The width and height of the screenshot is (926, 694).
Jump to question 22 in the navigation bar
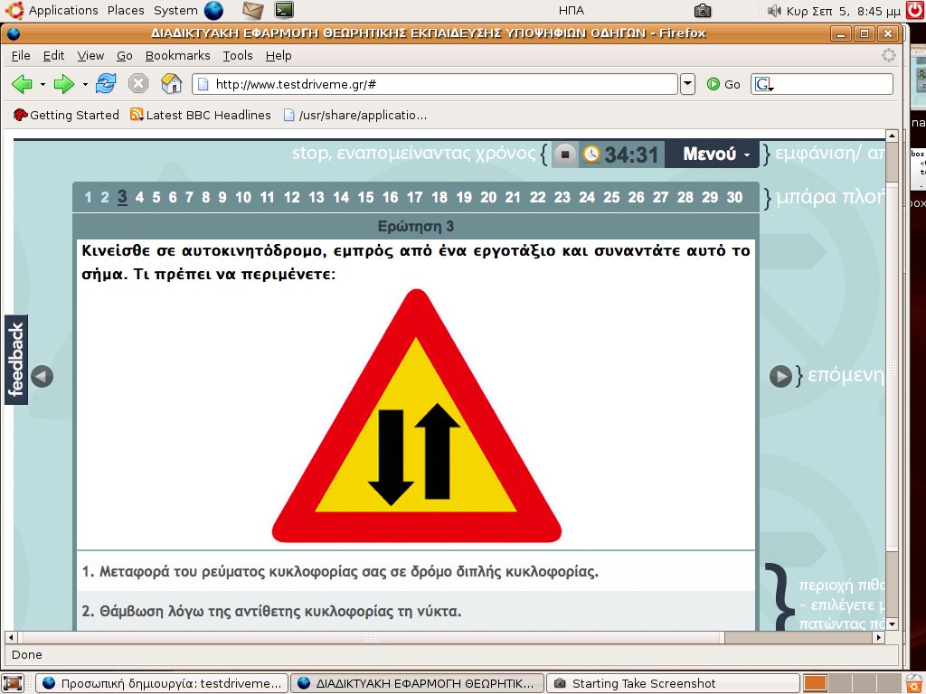point(537,197)
